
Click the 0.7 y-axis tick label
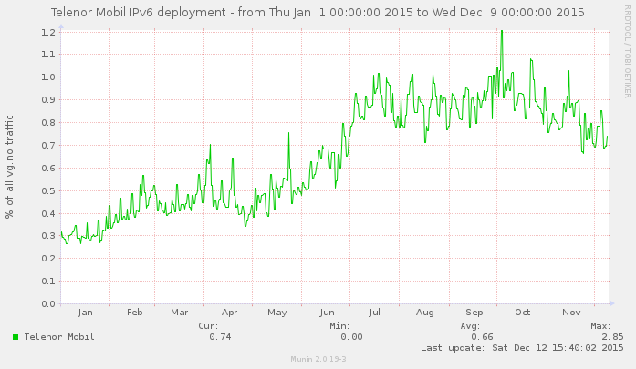[x=48, y=145]
